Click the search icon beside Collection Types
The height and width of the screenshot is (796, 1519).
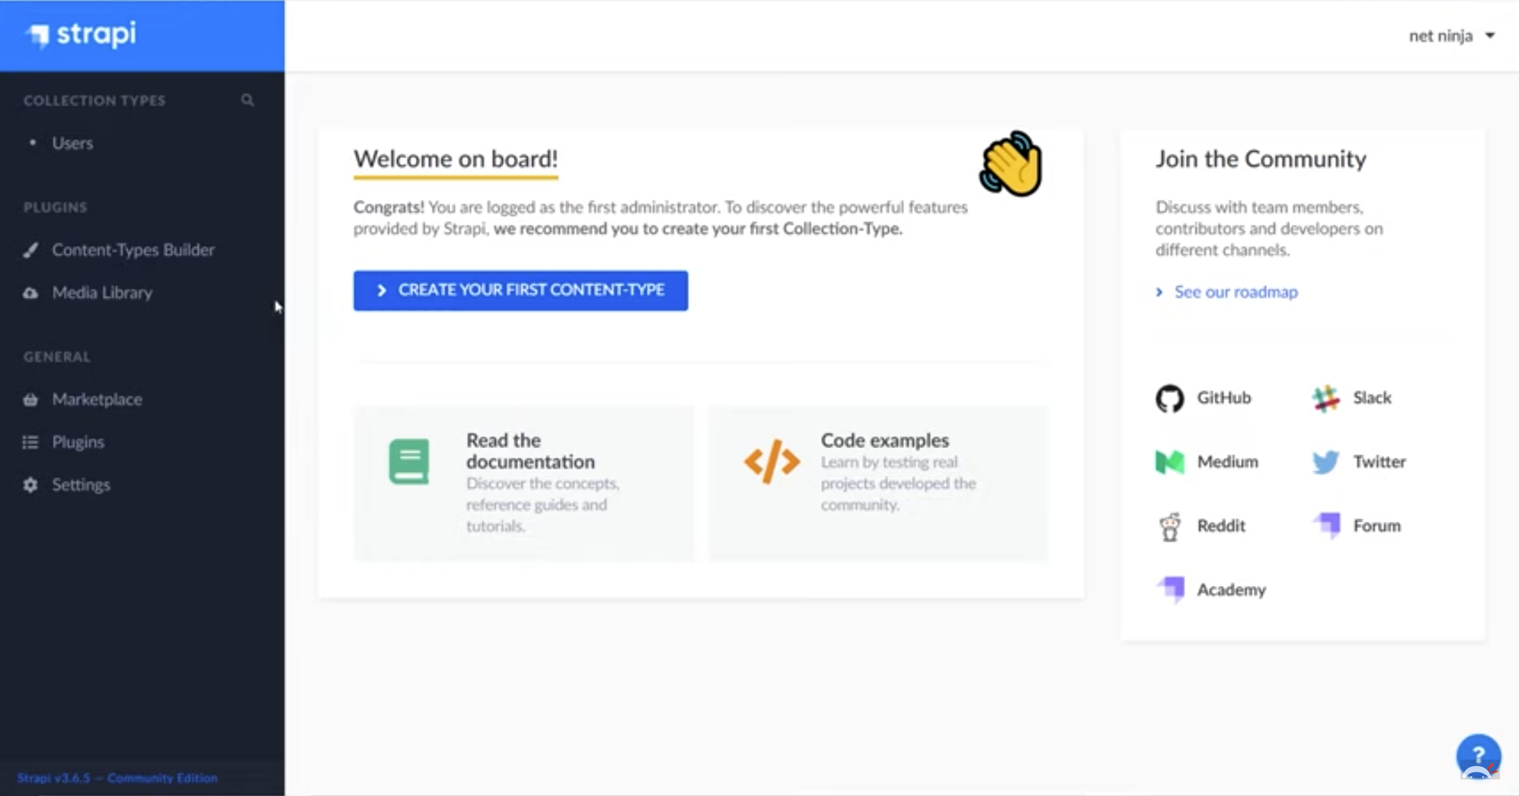pos(247,100)
